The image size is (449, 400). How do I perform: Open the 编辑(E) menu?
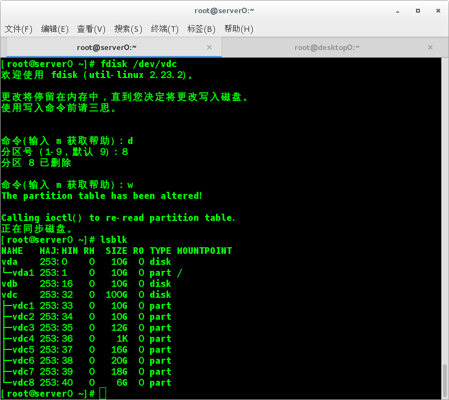tap(55, 29)
